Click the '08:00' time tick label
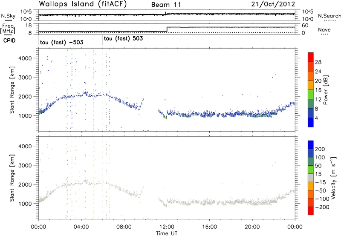Screen dimensions: 341x236 124,227
